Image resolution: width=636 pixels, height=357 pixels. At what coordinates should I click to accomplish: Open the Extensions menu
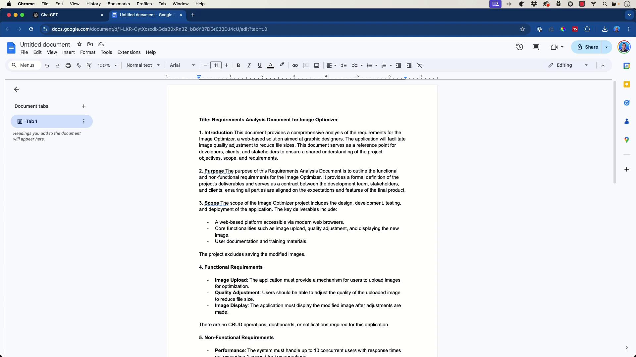click(x=129, y=52)
